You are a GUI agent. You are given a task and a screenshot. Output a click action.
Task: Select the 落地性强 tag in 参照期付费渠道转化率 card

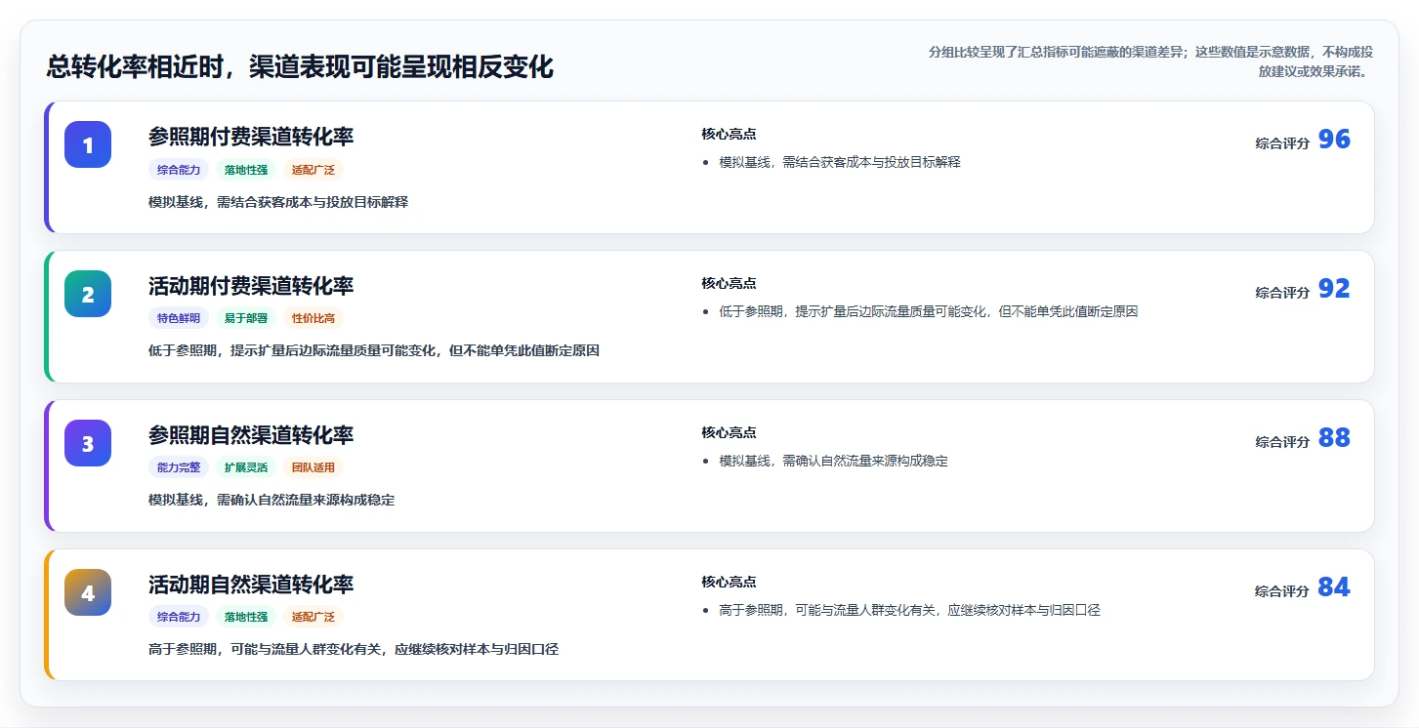246,170
